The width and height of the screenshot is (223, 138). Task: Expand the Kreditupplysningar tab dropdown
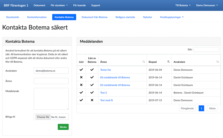coord(172,17)
